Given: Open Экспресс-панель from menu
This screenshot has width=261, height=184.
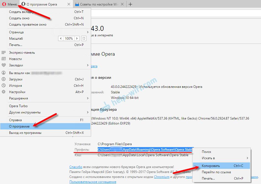Looking at the screenshot, I should (45, 53).
